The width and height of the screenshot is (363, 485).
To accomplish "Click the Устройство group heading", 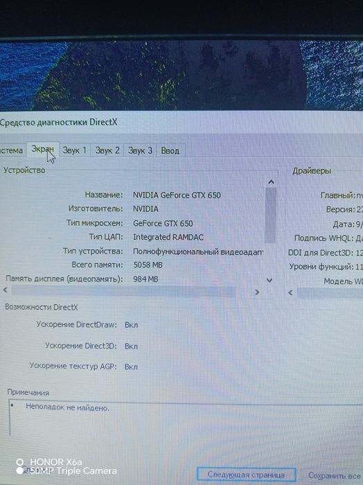I will [x=24, y=170].
